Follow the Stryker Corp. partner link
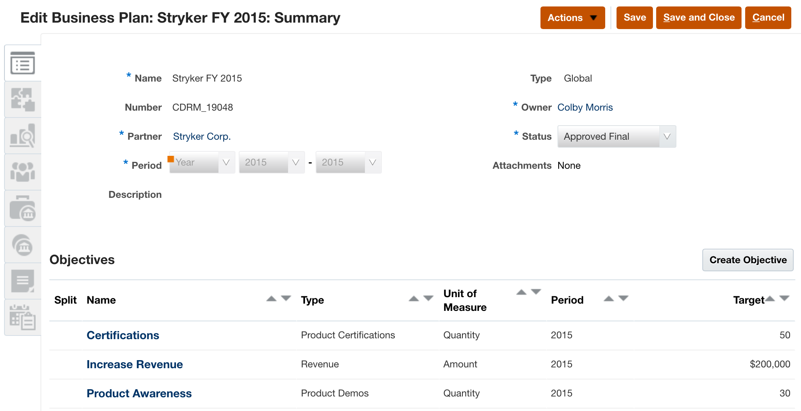The image size is (801, 411). click(x=202, y=136)
